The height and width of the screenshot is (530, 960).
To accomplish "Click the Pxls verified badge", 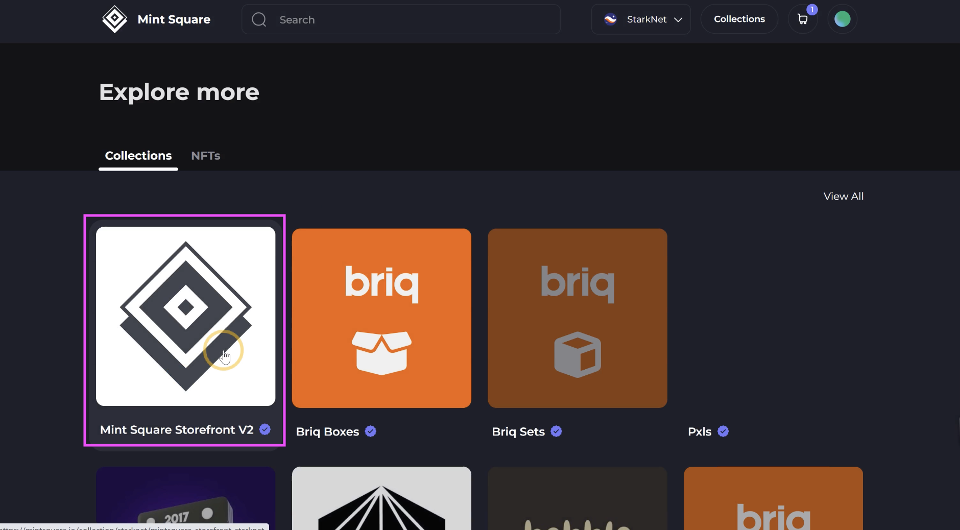I will pyautogui.click(x=723, y=431).
